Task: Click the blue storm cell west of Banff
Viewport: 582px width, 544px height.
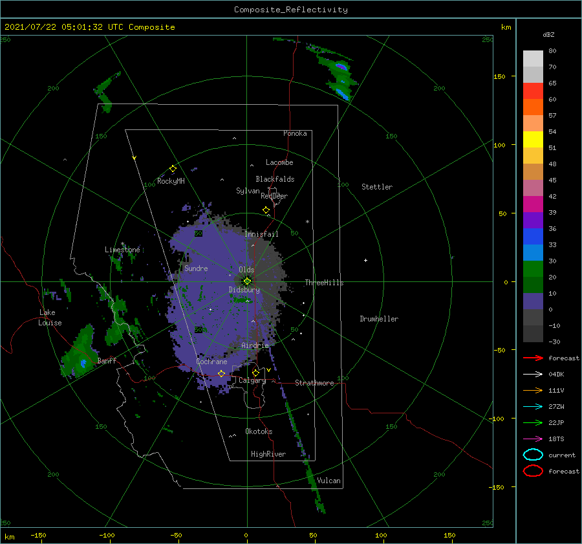Action: (x=83, y=363)
